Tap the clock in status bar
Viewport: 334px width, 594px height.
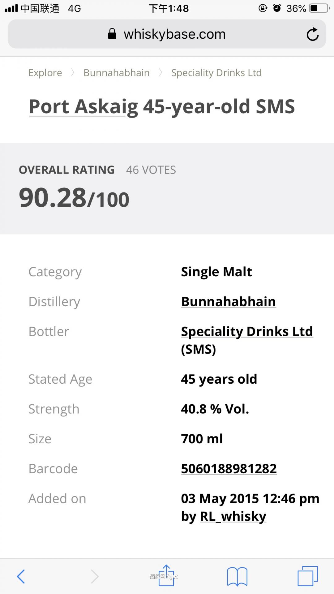(x=169, y=8)
